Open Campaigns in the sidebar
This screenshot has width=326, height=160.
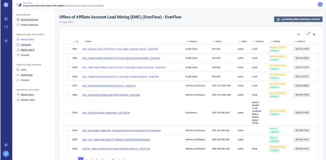[x=26, y=45]
